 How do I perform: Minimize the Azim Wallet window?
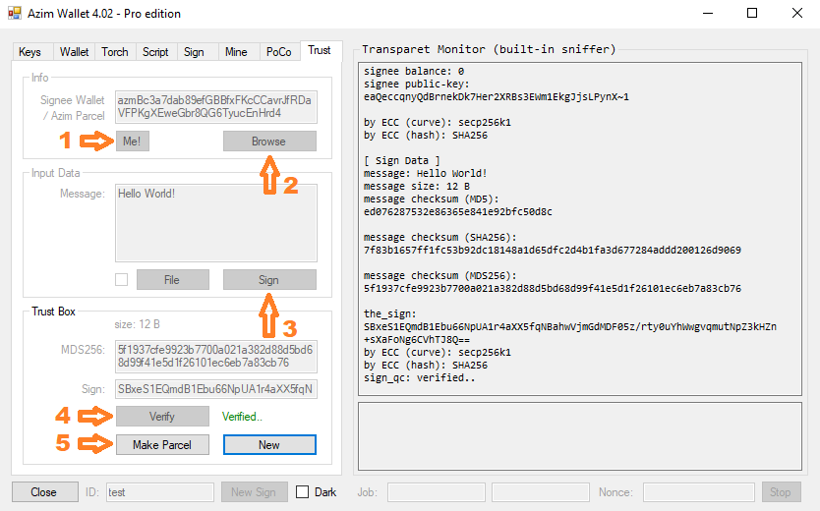(x=708, y=13)
